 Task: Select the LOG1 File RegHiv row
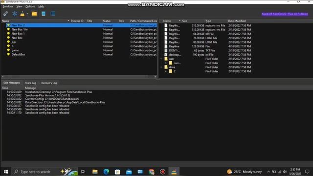tap(207, 42)
